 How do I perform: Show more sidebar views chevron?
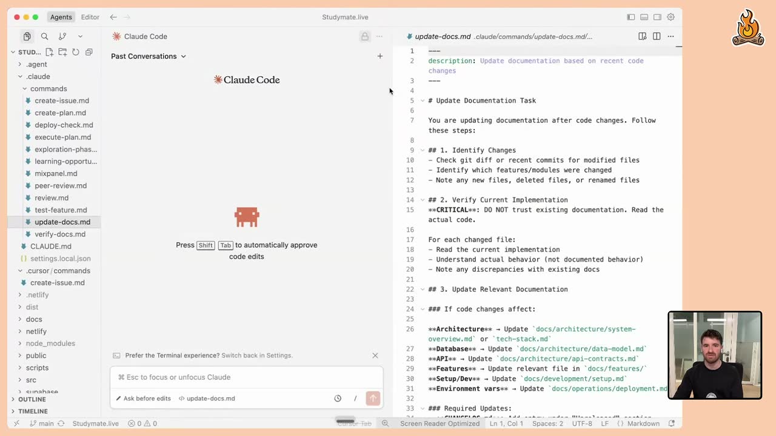80,36
